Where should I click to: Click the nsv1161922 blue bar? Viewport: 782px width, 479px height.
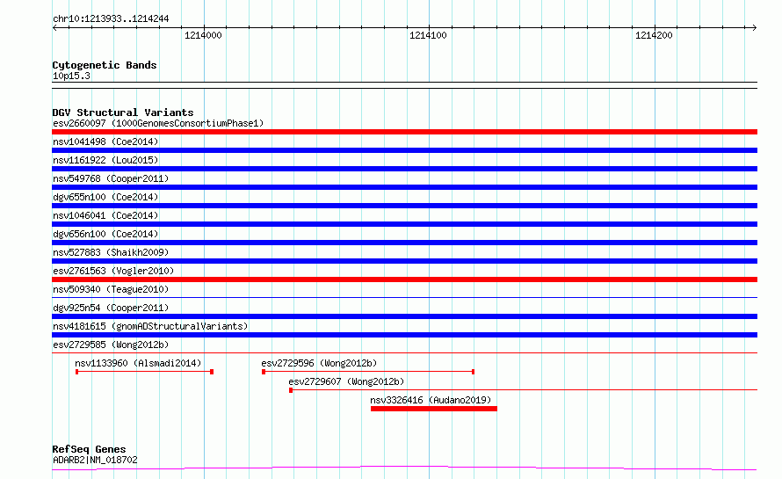tap(404, 169)
